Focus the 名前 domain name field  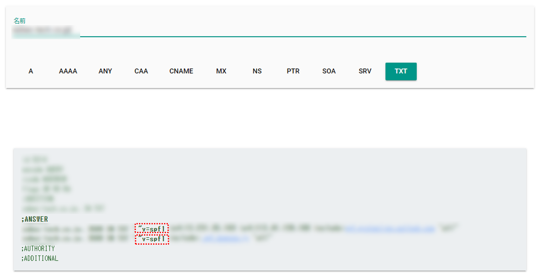[x=270, y=31]
